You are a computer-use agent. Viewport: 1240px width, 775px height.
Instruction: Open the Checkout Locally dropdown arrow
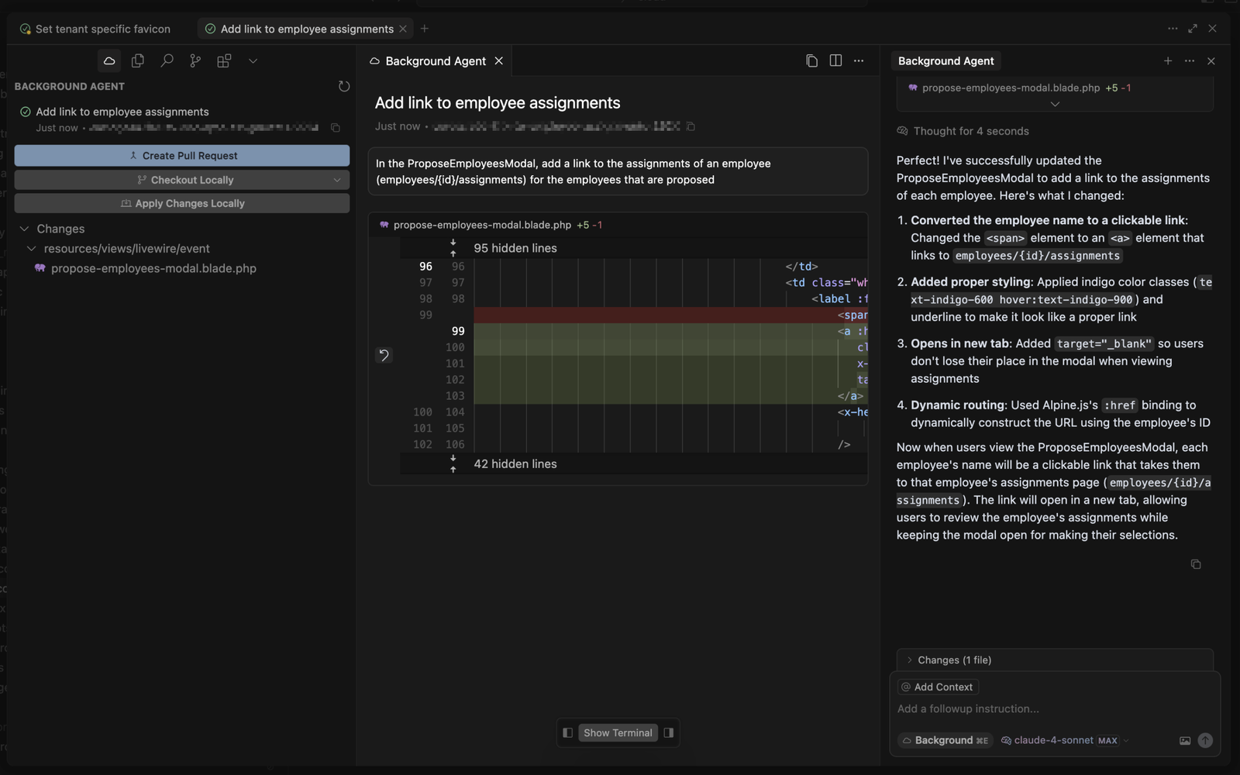(337, 180)
